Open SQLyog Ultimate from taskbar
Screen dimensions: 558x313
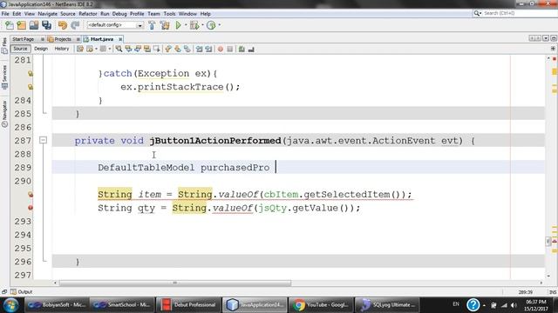[x=387, y=305]
